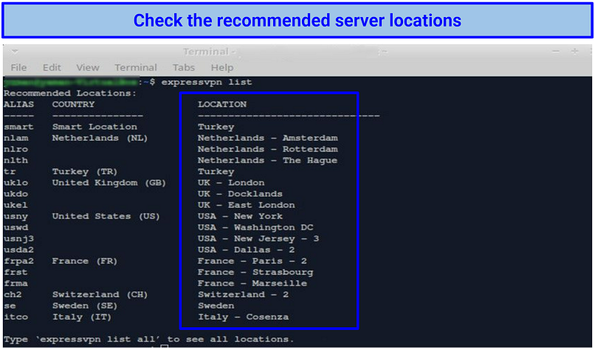
Task: Click 'Switzerland (CH)' country entry
Action: tap(100, 294)
